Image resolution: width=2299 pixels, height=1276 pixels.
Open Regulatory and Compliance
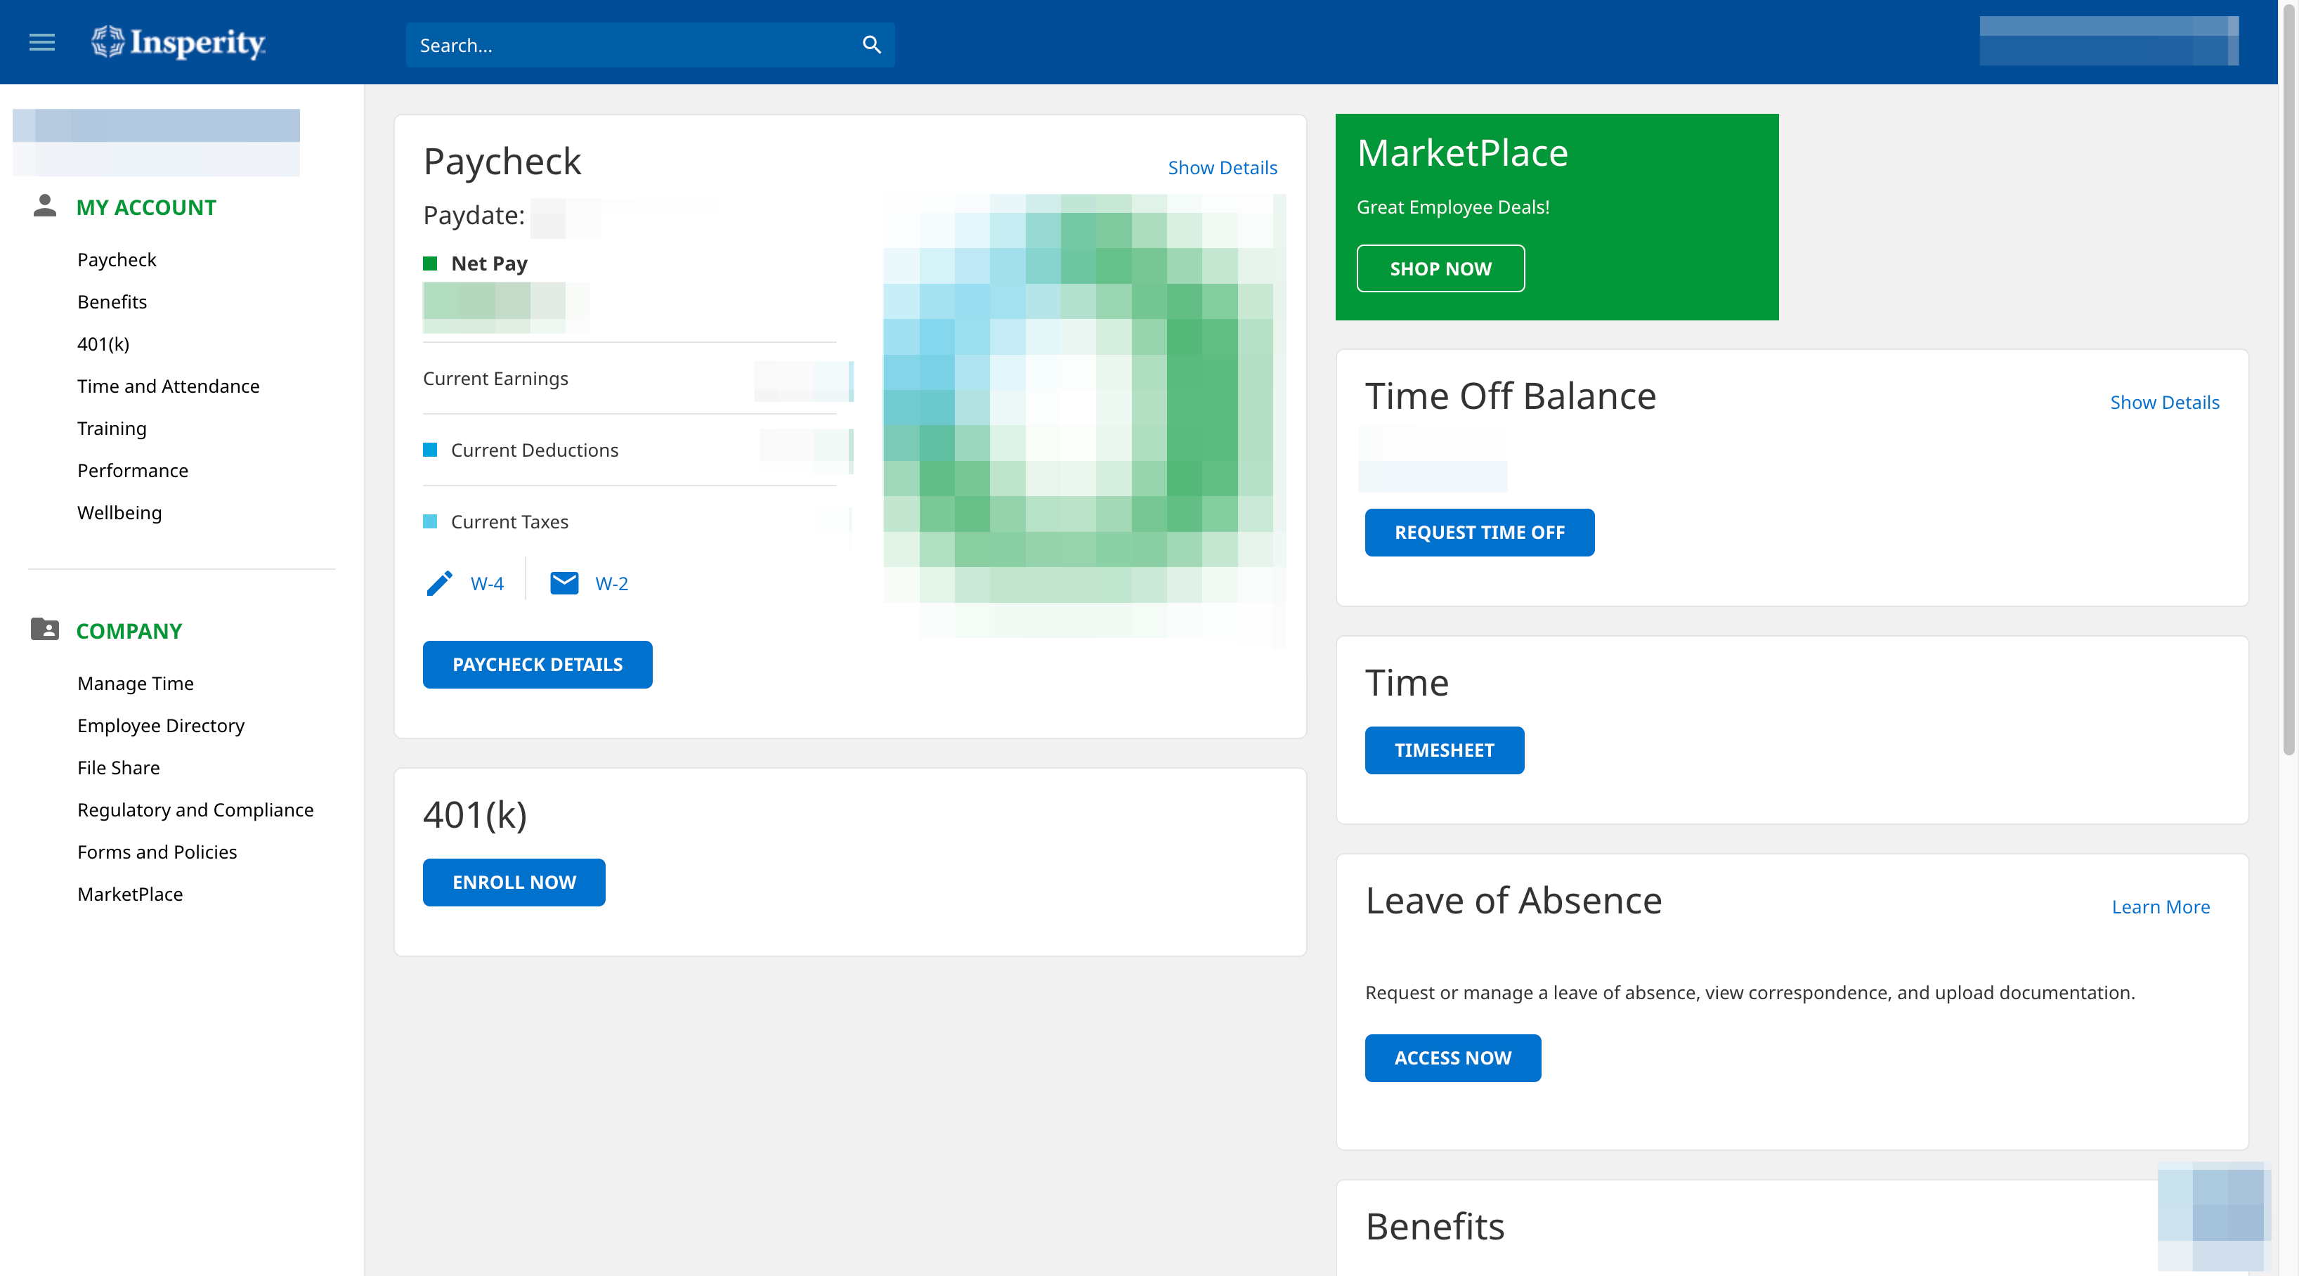[195, 810]
